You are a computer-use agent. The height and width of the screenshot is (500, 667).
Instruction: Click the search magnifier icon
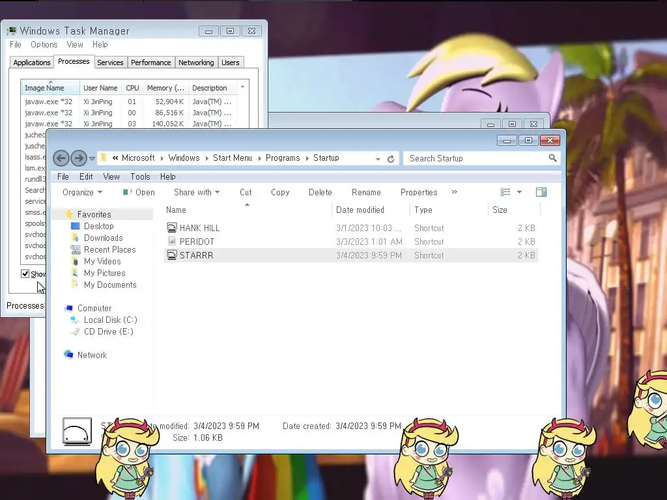(552, 158)
